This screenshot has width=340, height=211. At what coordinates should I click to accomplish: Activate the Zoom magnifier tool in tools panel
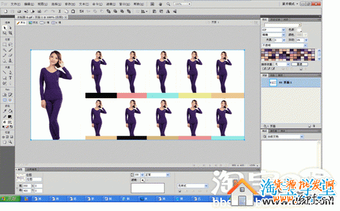click(x=10, y=142)
